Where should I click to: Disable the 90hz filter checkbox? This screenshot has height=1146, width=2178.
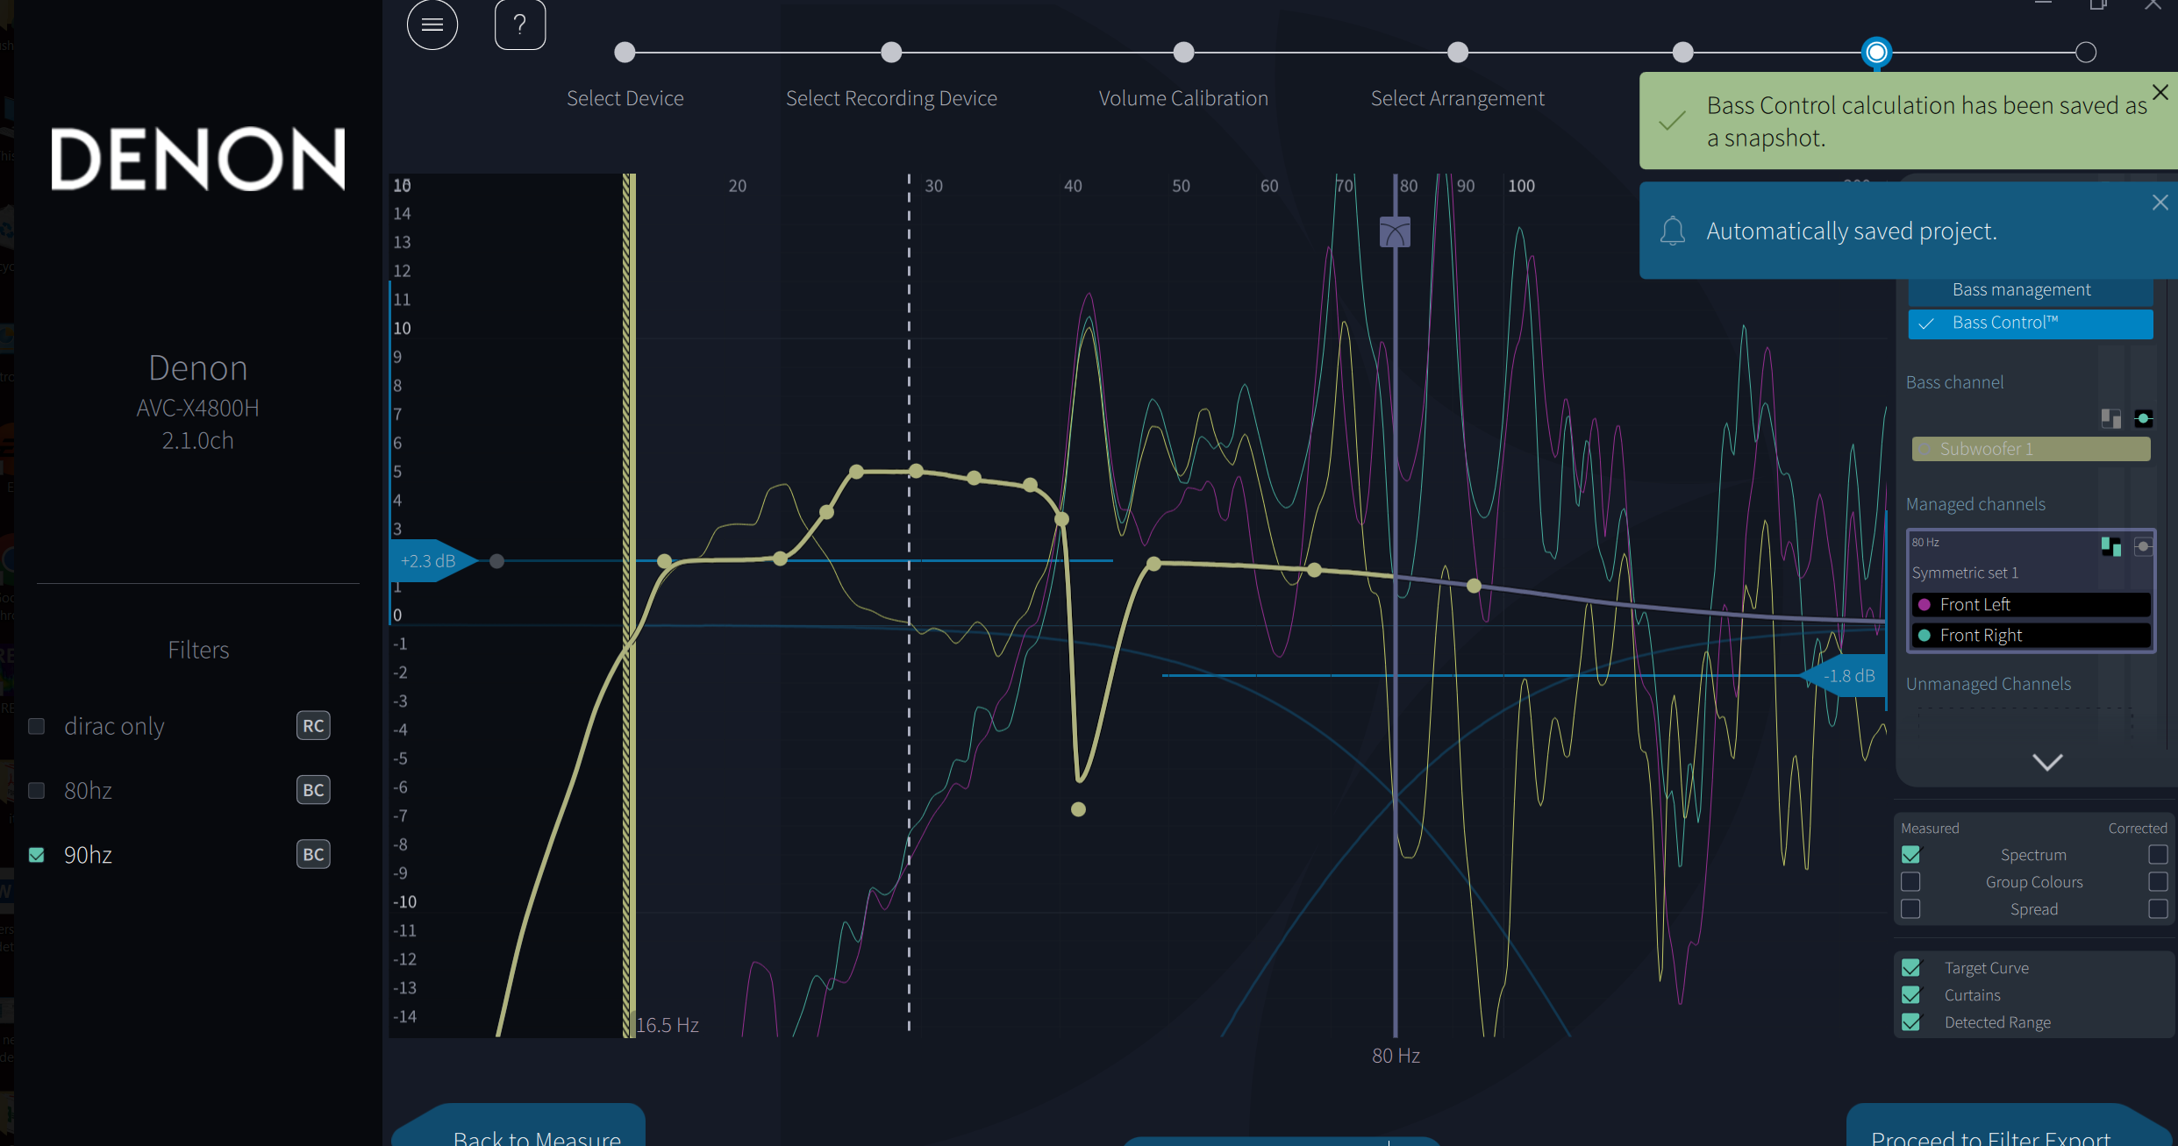coord(37,855)
